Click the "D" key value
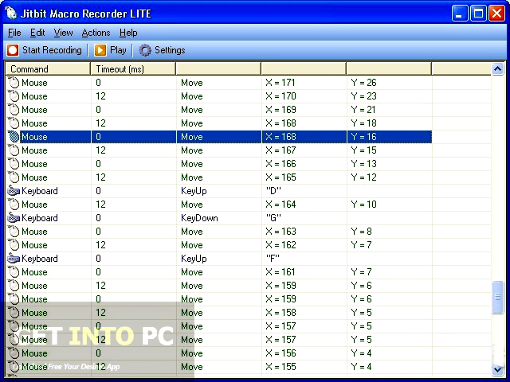 [273, 191]
